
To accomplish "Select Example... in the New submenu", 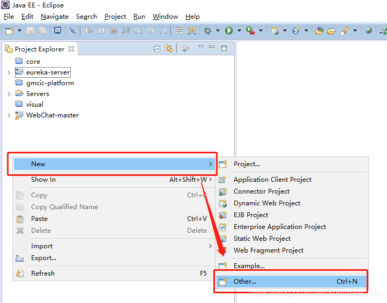I will point(292,265).
